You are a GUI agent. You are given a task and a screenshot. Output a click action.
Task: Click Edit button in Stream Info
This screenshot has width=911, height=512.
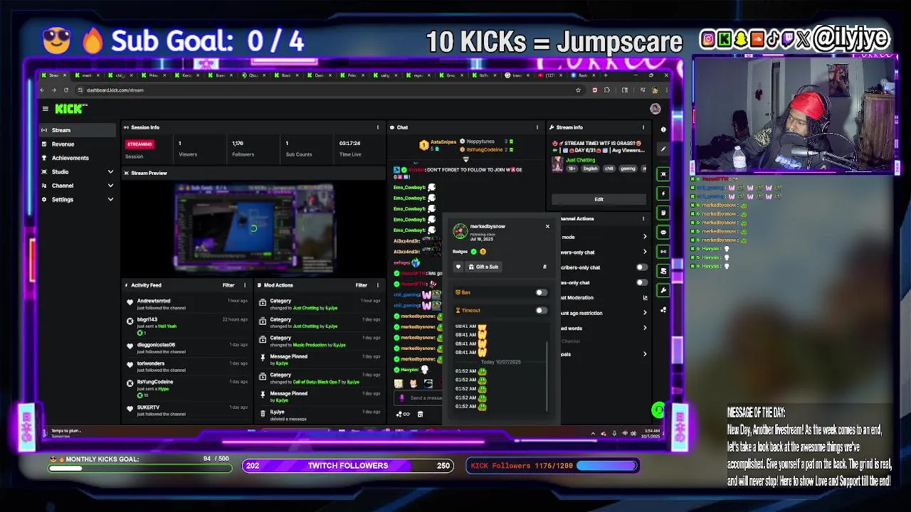click(x=599, y=199)
